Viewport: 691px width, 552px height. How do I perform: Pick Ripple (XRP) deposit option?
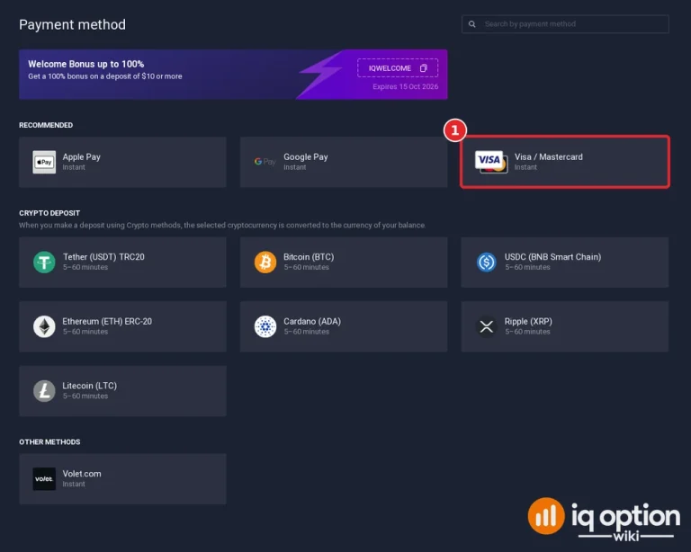(x=565, y=326)
